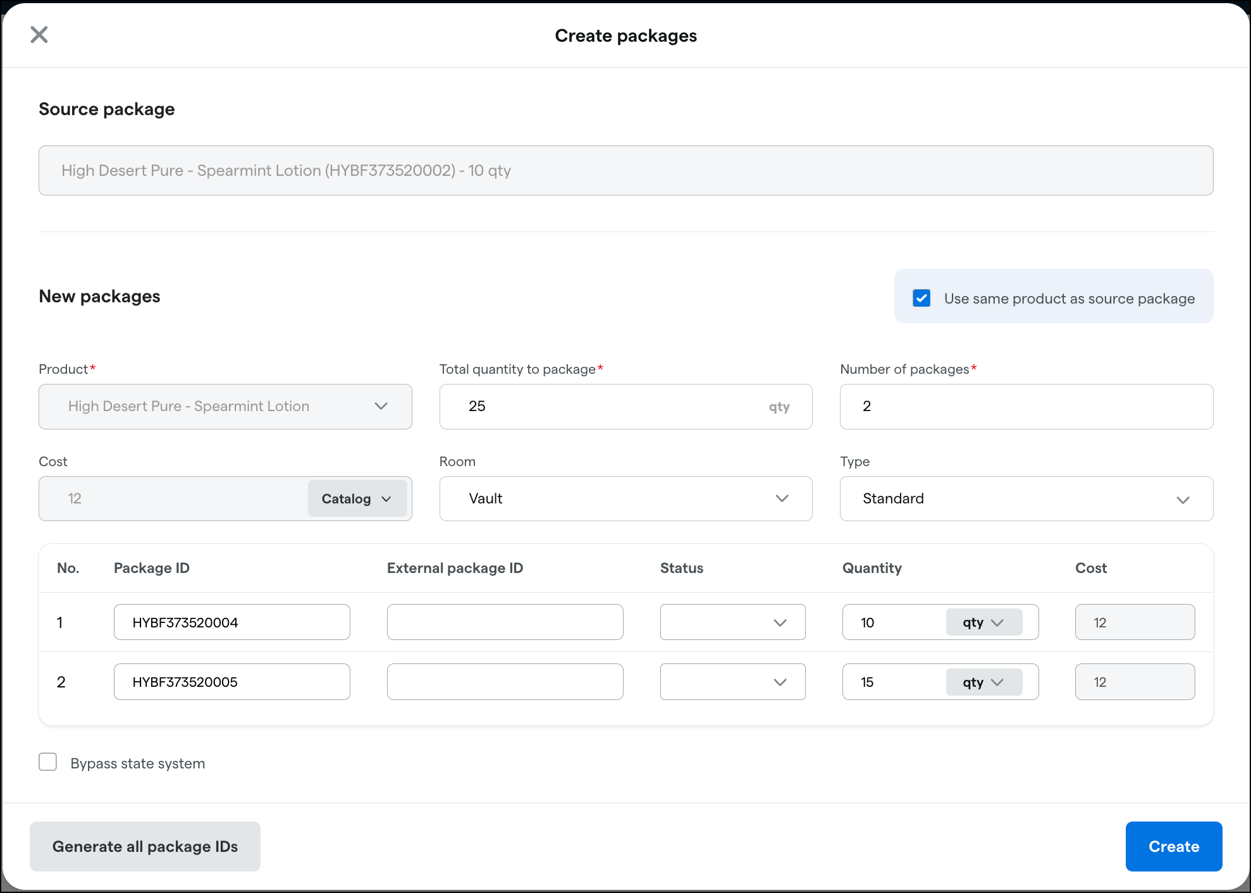
Task: Open the qty unit chevron on row 2
Action: tap(998, 682)
